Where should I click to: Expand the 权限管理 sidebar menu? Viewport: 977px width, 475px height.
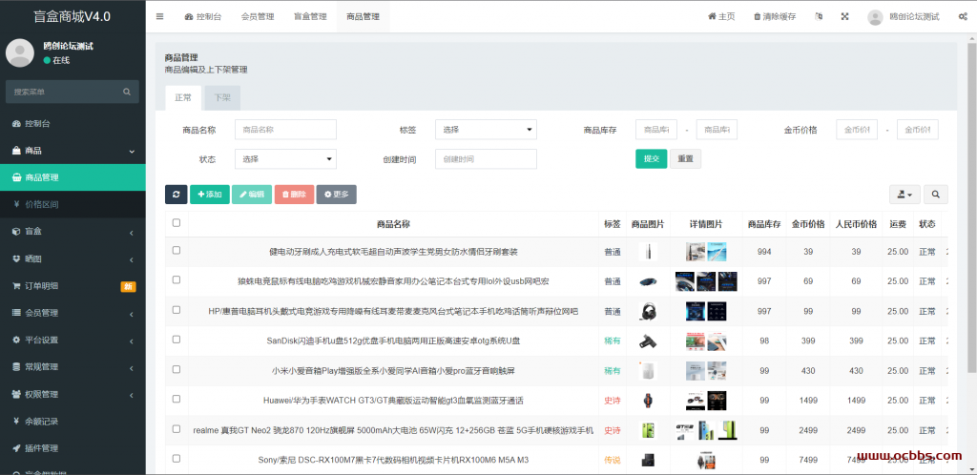coord(73,394)
